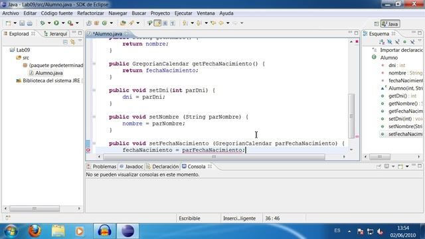Open the Explorer view menu triangle
This screenshot has height=239, width=425.
pyautogui.click(x=80, y=40)
